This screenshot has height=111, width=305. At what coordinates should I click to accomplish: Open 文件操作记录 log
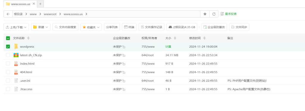click(x=152, y=27)
